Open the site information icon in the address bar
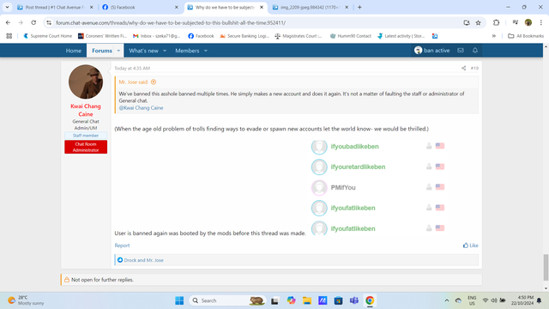 tap(49, 23)
